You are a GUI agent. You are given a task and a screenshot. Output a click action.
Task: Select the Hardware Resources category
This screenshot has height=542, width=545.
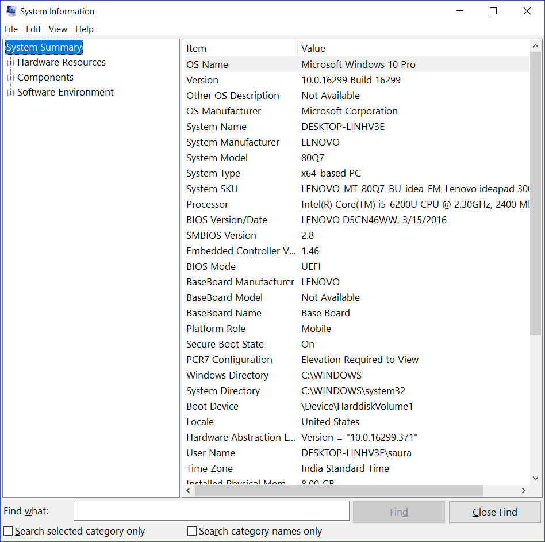(x=62, y=62)
